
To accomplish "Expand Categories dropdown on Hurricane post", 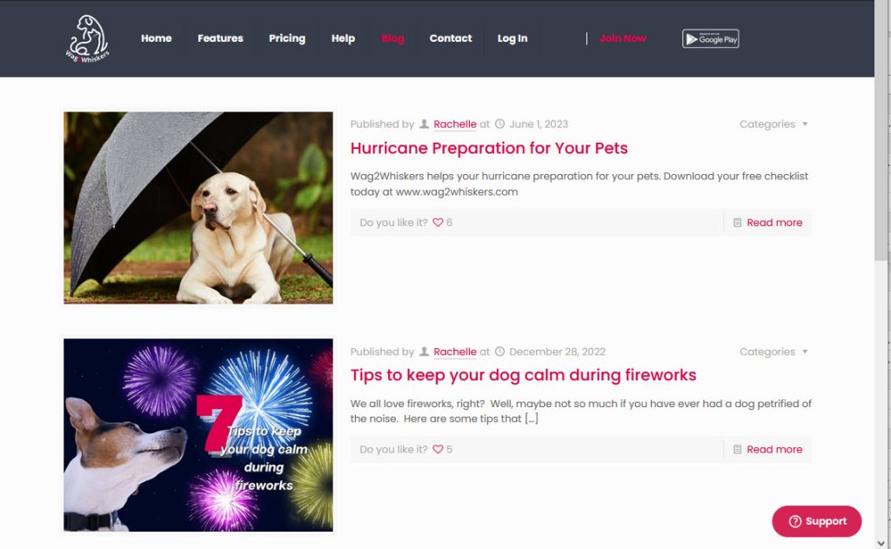I will click(x=774, y=124).
